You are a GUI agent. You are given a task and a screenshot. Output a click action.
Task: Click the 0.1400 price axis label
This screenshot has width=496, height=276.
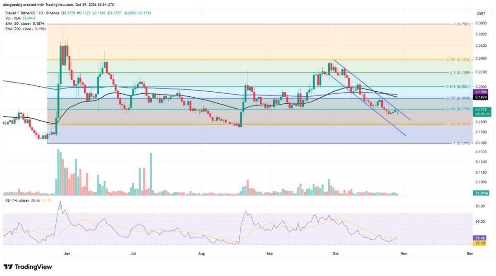point(481,143)
